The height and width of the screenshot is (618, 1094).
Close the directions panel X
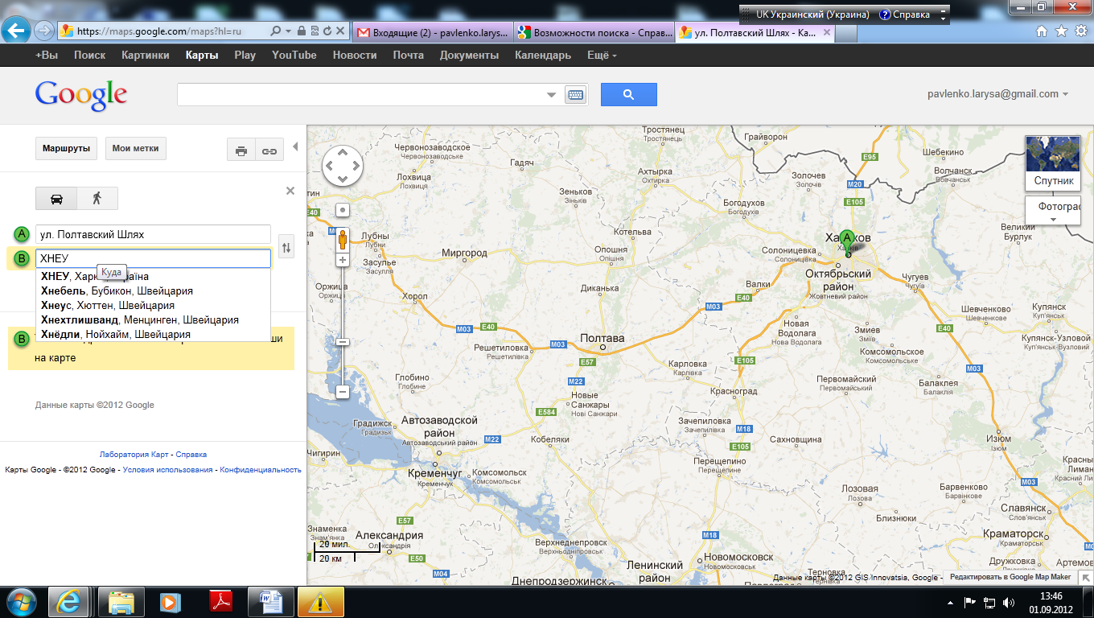(x=290, y=191)
